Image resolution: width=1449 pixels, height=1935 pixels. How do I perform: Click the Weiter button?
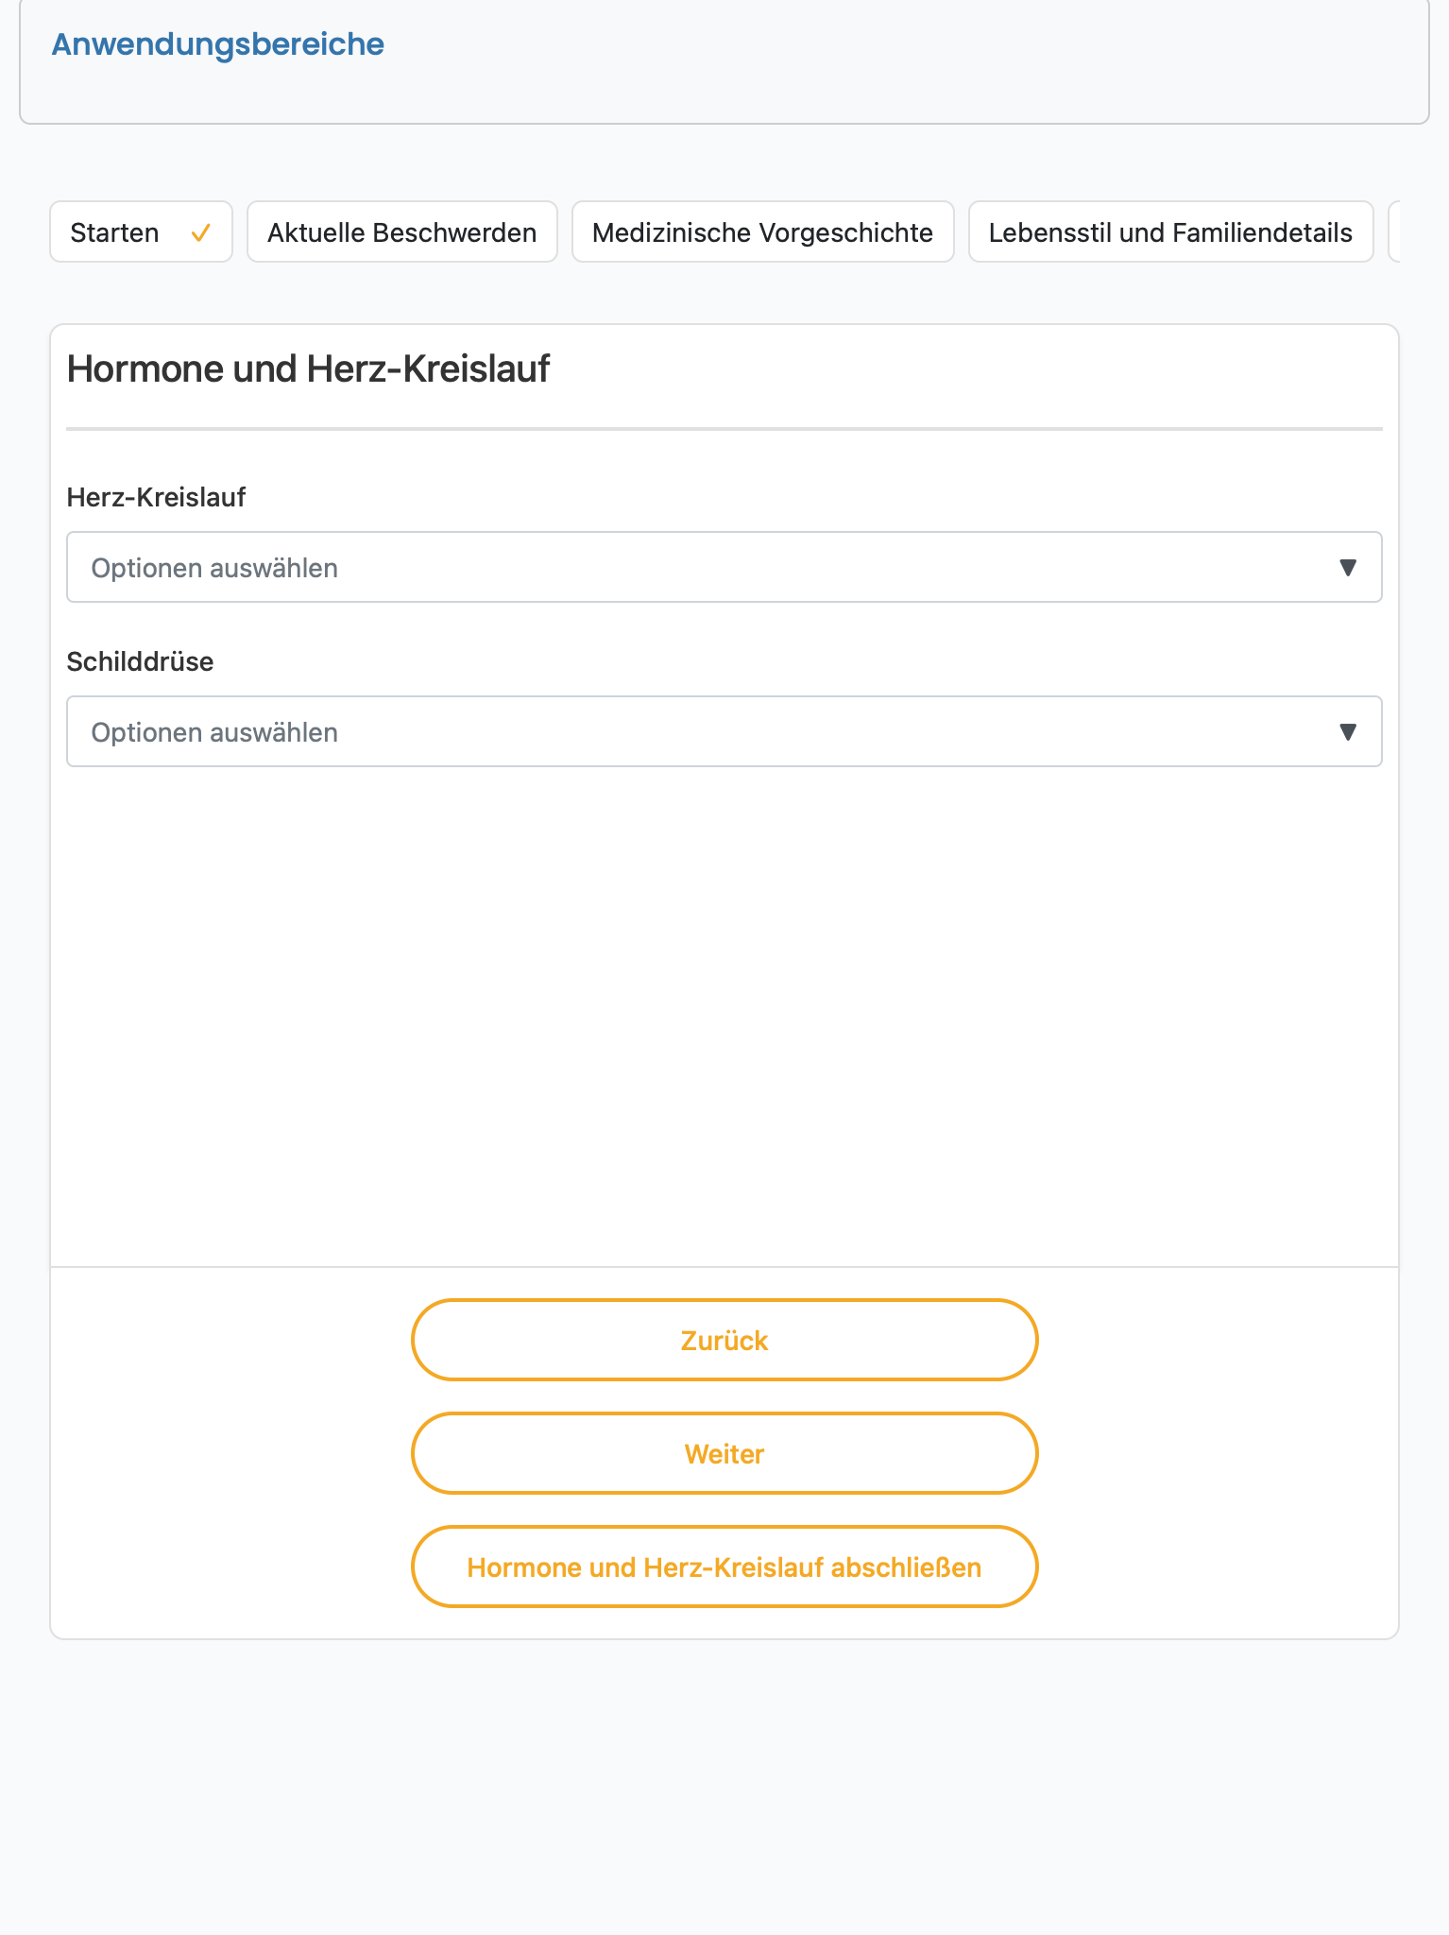coord(724,1453)
